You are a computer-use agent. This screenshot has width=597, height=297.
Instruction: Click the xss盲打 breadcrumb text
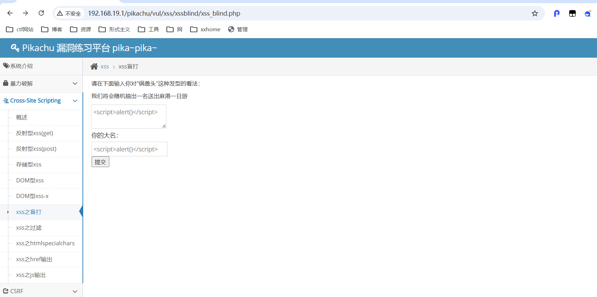128,66
